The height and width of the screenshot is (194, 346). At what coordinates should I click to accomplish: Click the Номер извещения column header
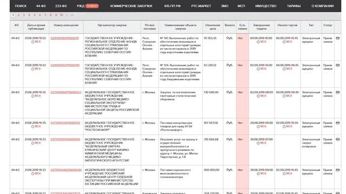click(x=66, y=27)
